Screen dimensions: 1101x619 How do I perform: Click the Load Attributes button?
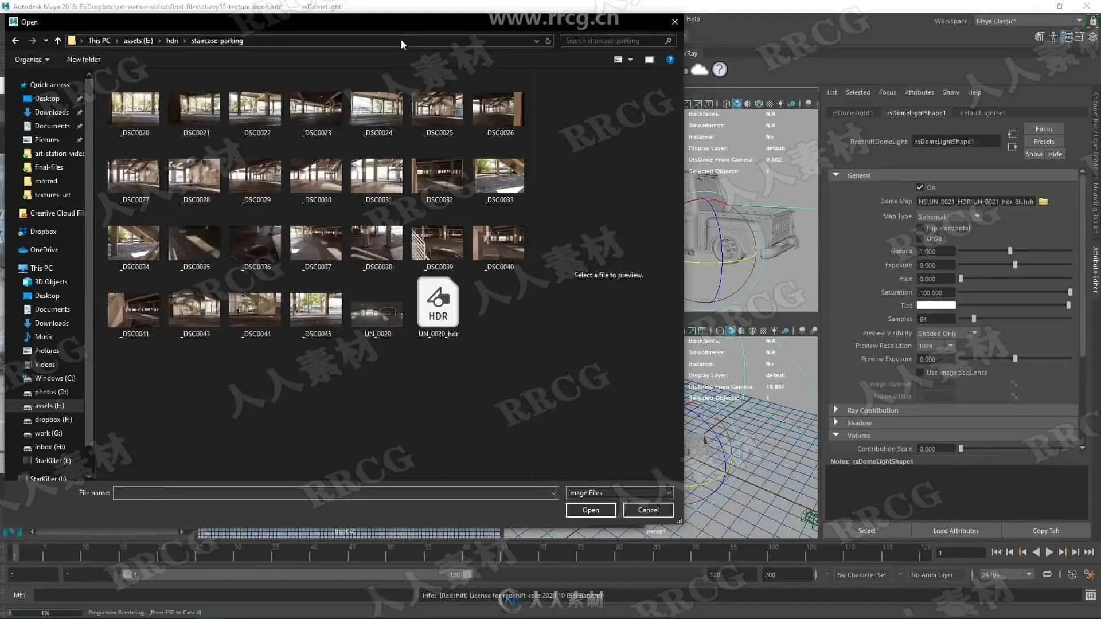[x=955, y=531]
